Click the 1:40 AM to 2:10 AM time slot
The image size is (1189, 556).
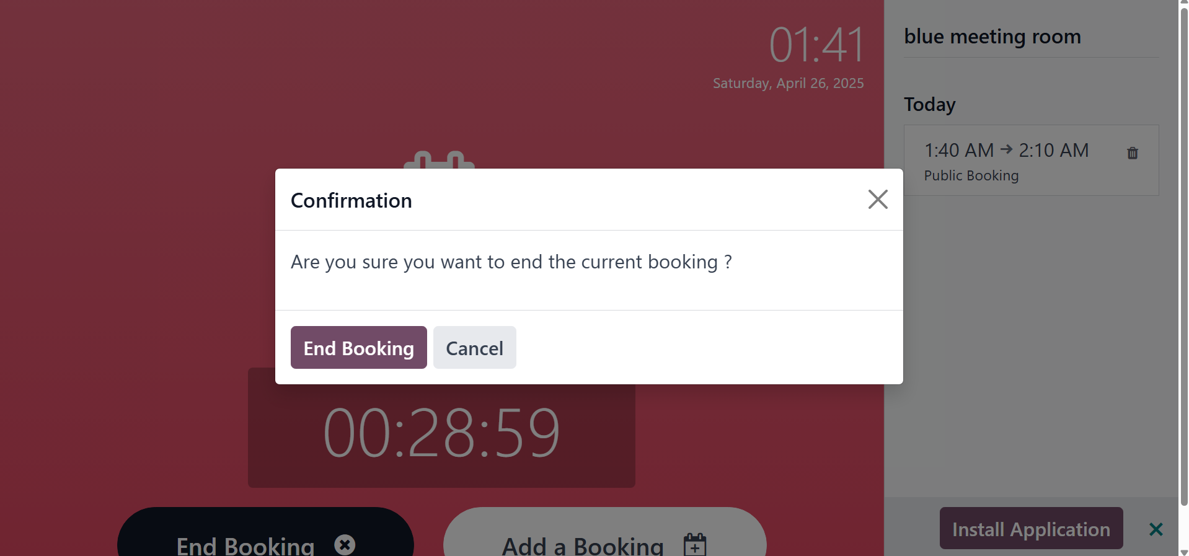tap(1006, 150)
